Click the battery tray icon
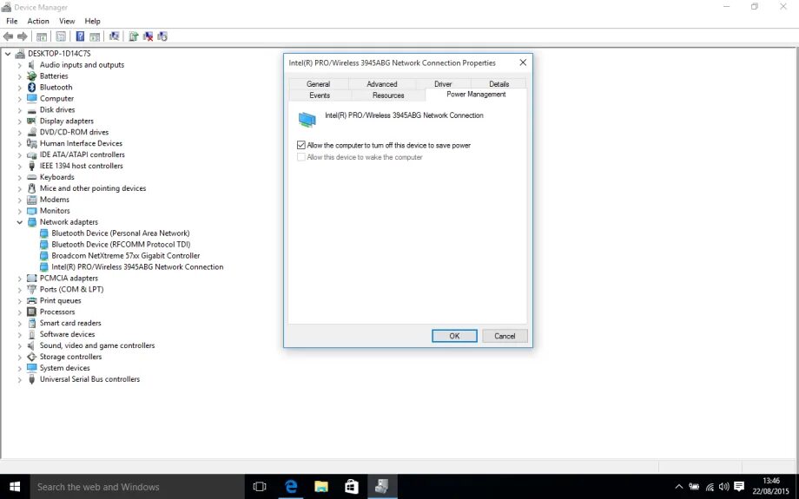Image resolution: width=799 pixels, height=499 pixels. [694, 487]
